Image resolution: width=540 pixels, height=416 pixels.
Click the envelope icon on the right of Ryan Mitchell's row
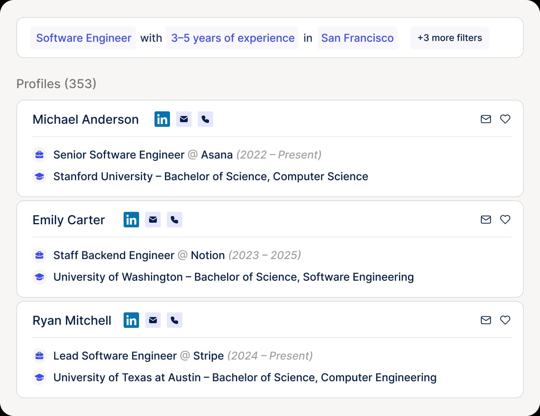click(486, 320)
